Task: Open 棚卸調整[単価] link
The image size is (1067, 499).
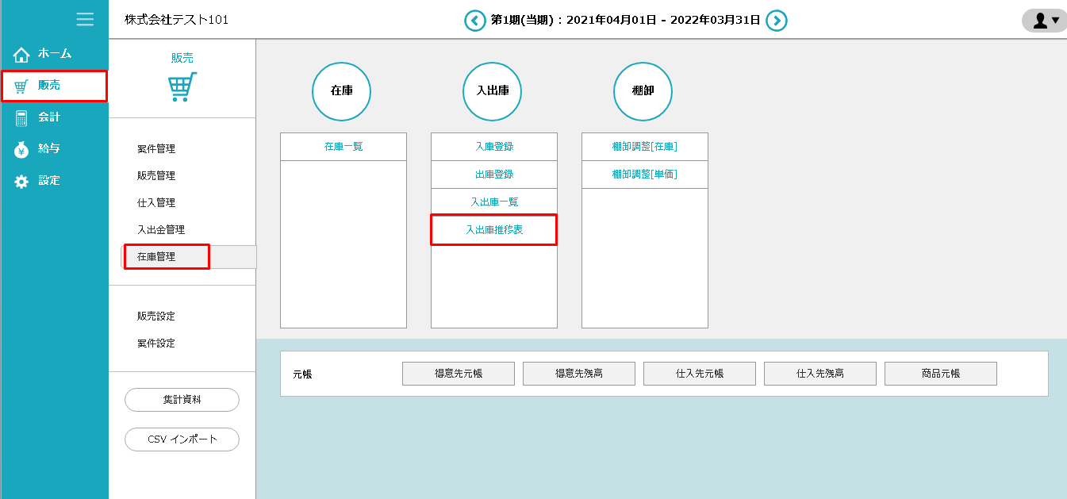Action: [x=644, y=175]
